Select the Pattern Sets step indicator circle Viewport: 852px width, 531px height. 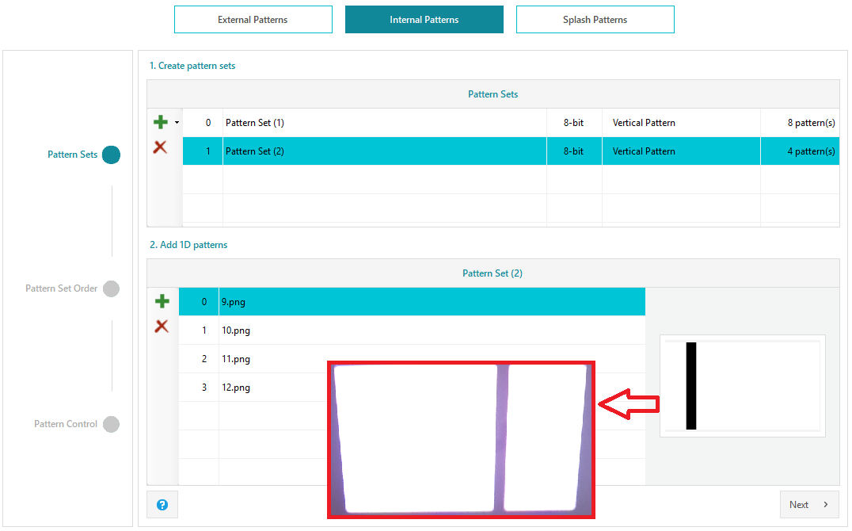[x=110, y=155]
